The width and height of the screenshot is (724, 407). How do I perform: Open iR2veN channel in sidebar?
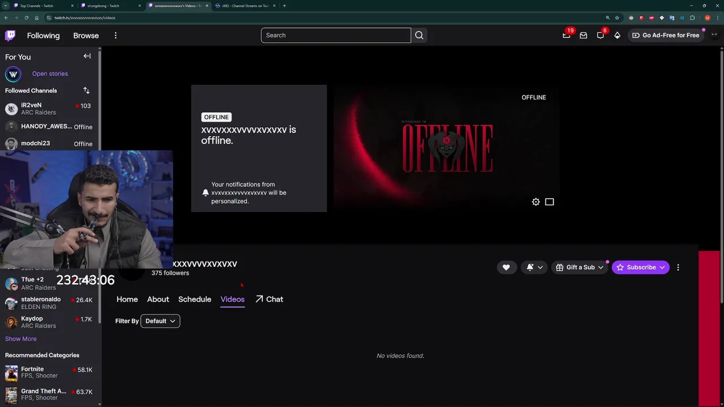tap(50, 109)
